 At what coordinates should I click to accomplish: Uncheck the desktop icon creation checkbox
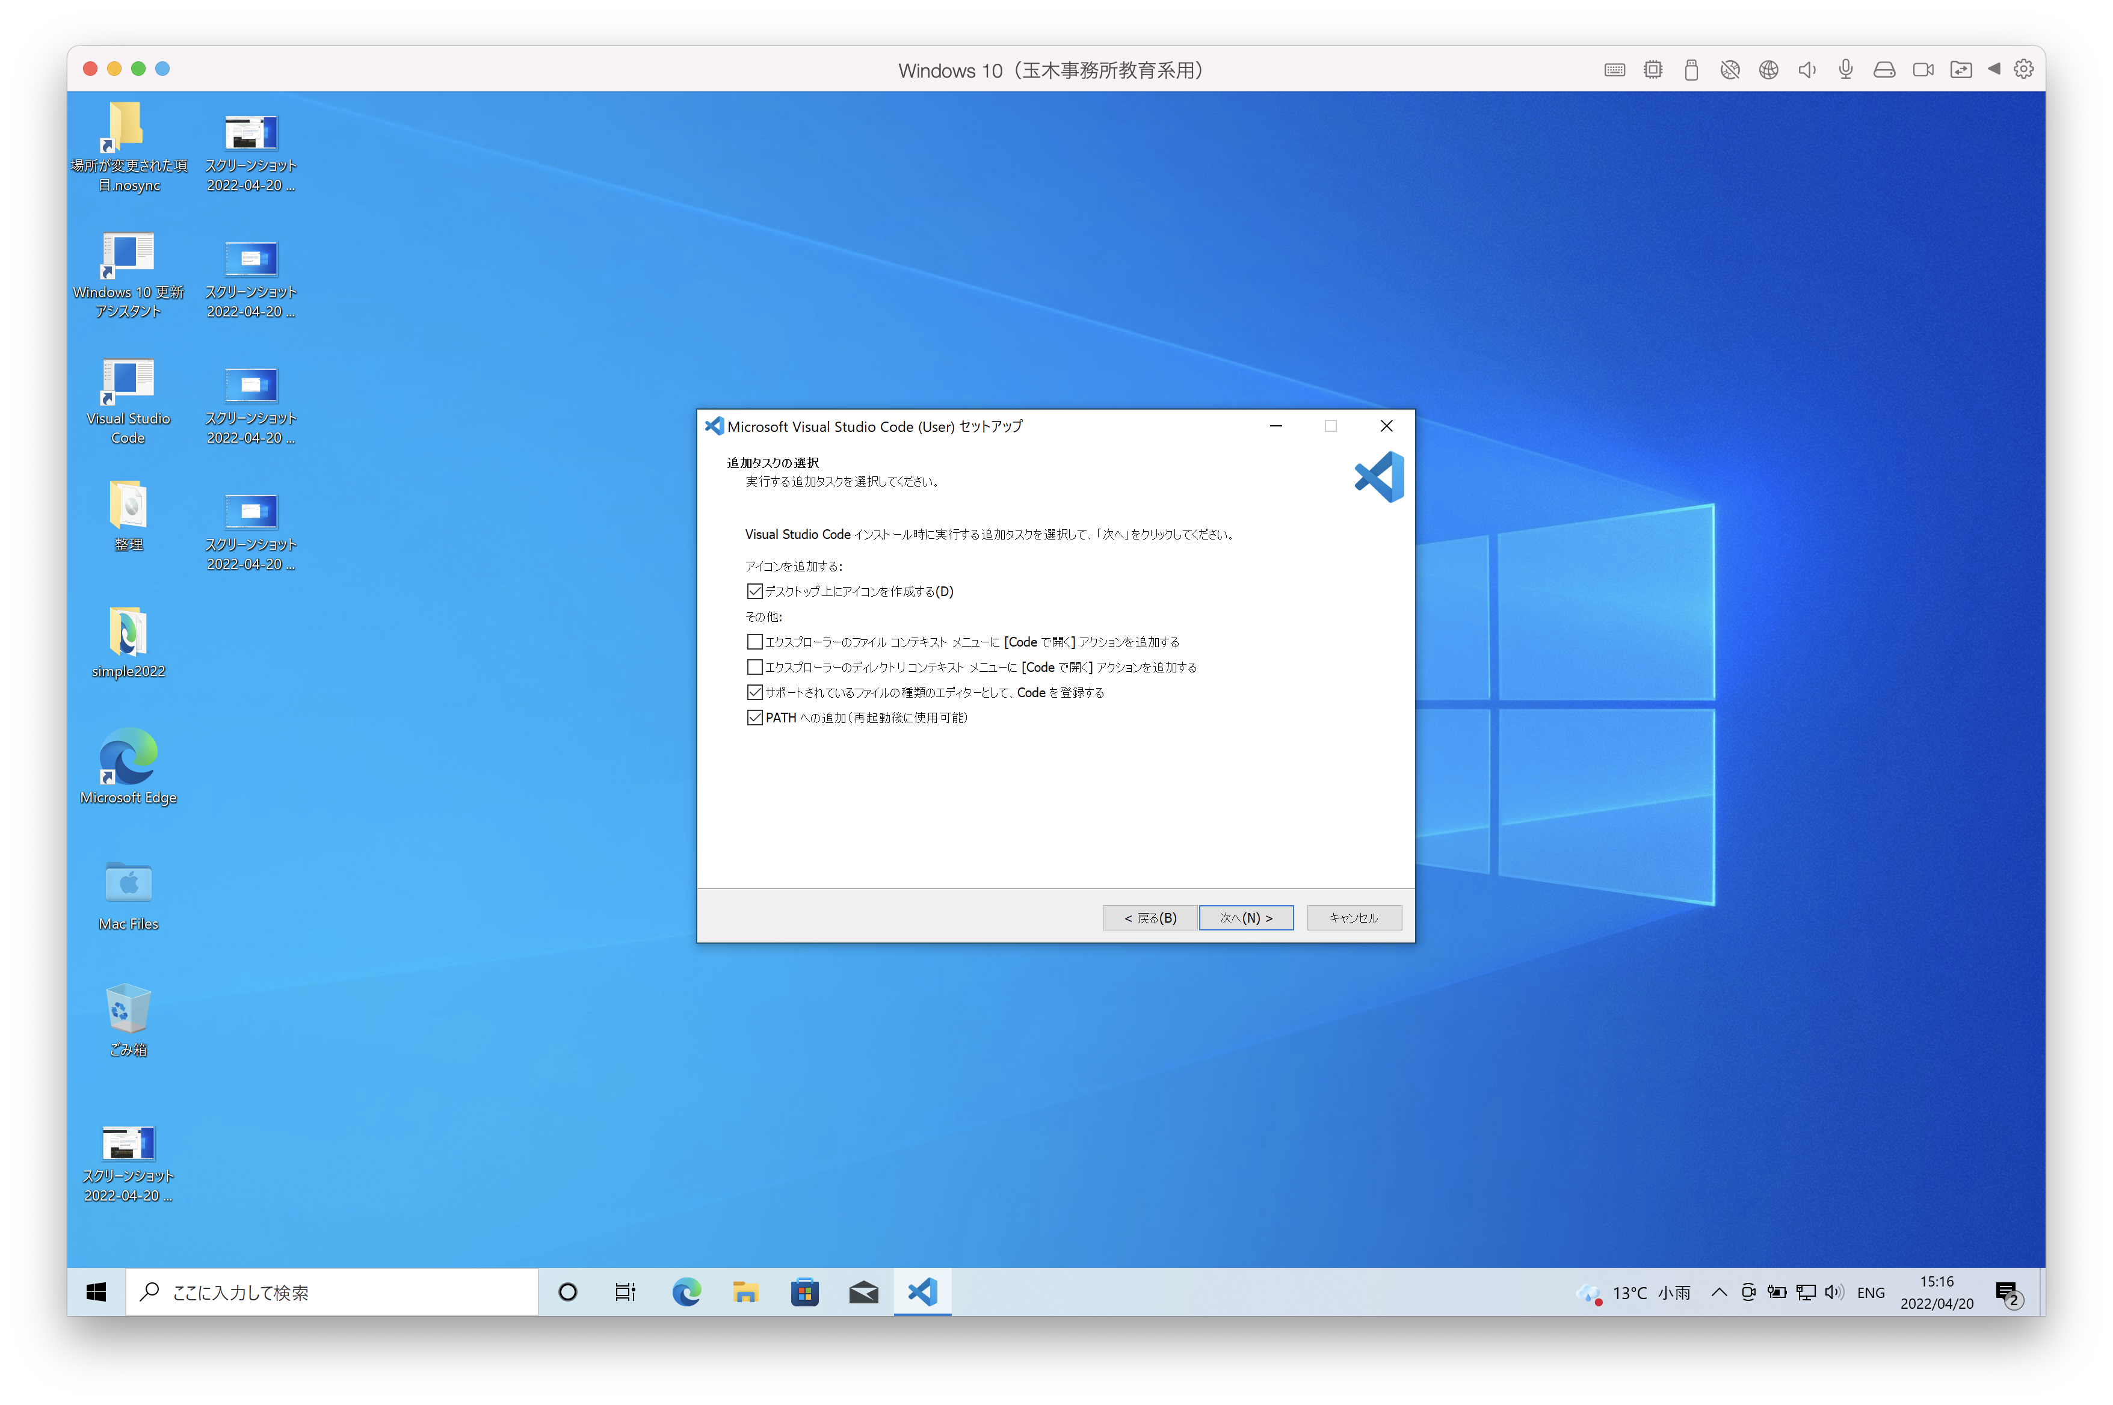pyautogui.click(x=754, y=591)
